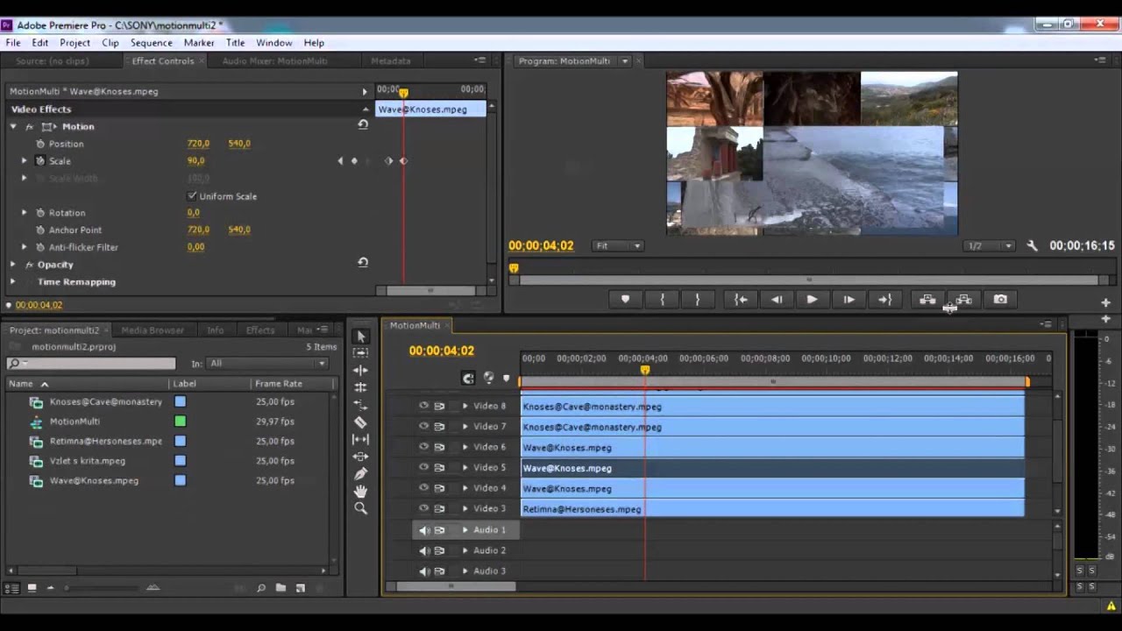Click the Lift button
1122x631 pixels.
(927, 300)
